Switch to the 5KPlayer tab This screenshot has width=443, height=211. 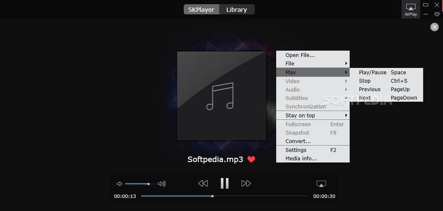click(x=201, y=9)
